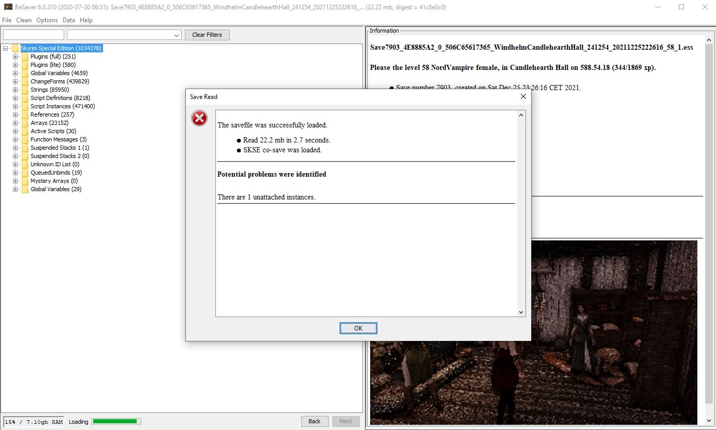The height and width of the screenshot is (430, 716).
Task: Click the red error icon in Save Read dialog
Action: pos(199,119)
